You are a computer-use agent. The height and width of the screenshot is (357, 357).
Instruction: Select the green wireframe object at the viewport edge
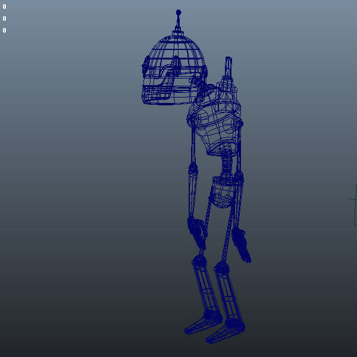[353, 205]
